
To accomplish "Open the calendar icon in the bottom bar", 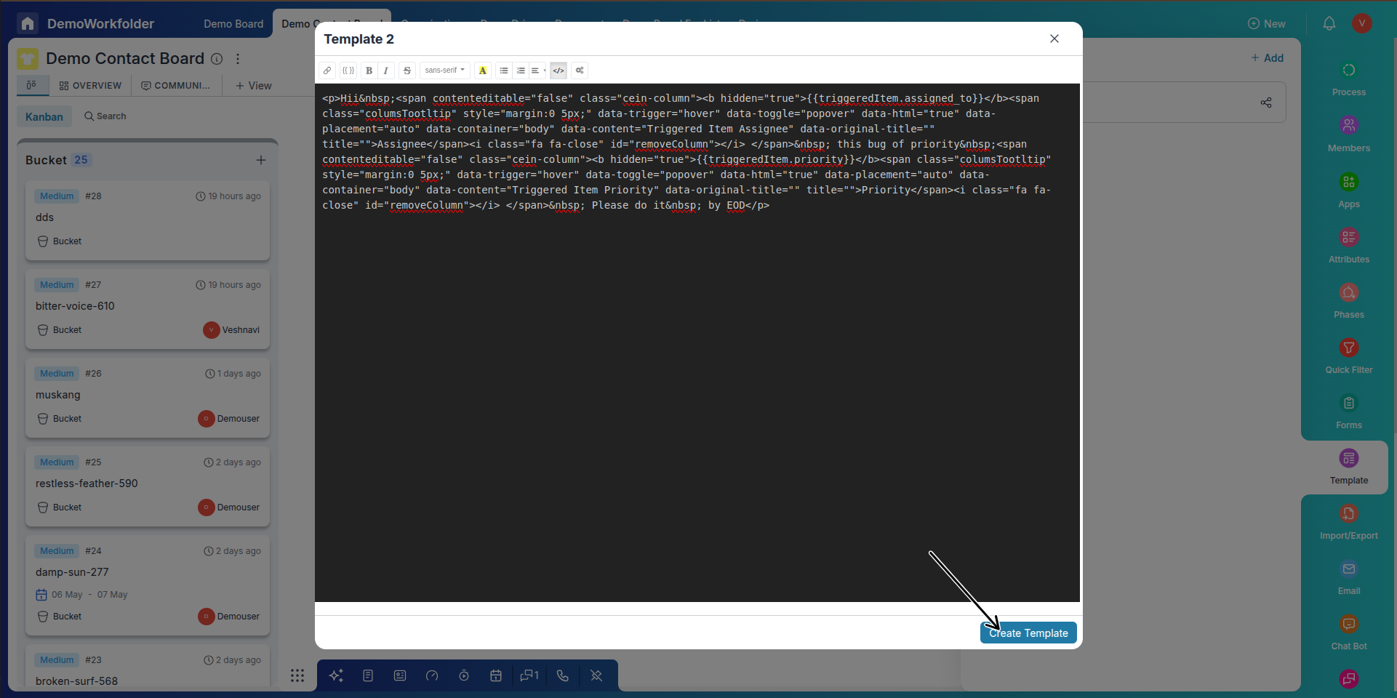I will pyautogui.click(x=496, y=675).
